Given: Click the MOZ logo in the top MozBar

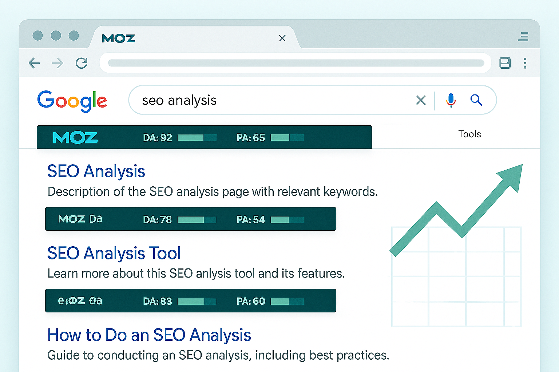Looking at the screenshot, I should 75,138.
